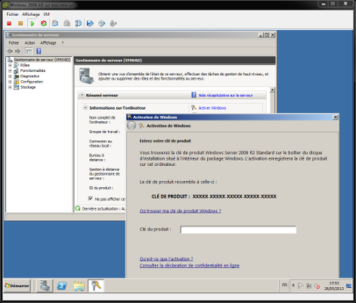Image resolution: width=356 pixels, height=303 pixels.
Task: Open Windows Explorer folder icon in taskbar
Action: click(79, 286)
